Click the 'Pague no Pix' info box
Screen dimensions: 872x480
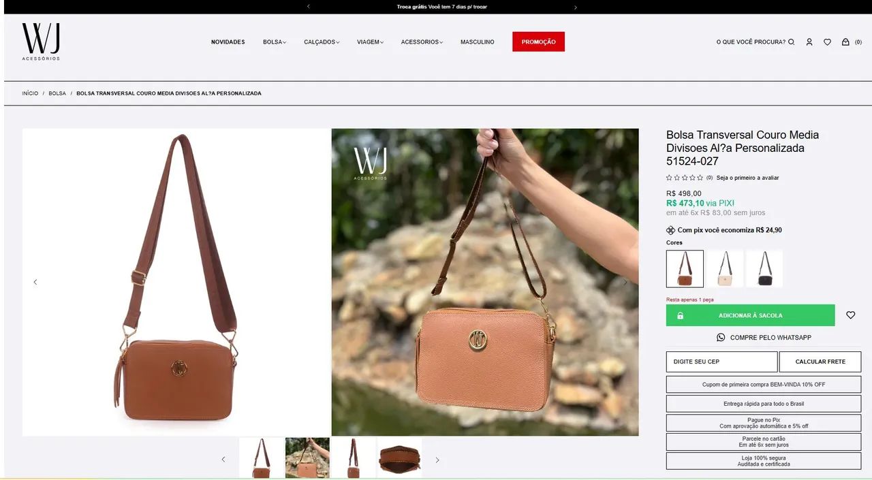pos(764,423)
